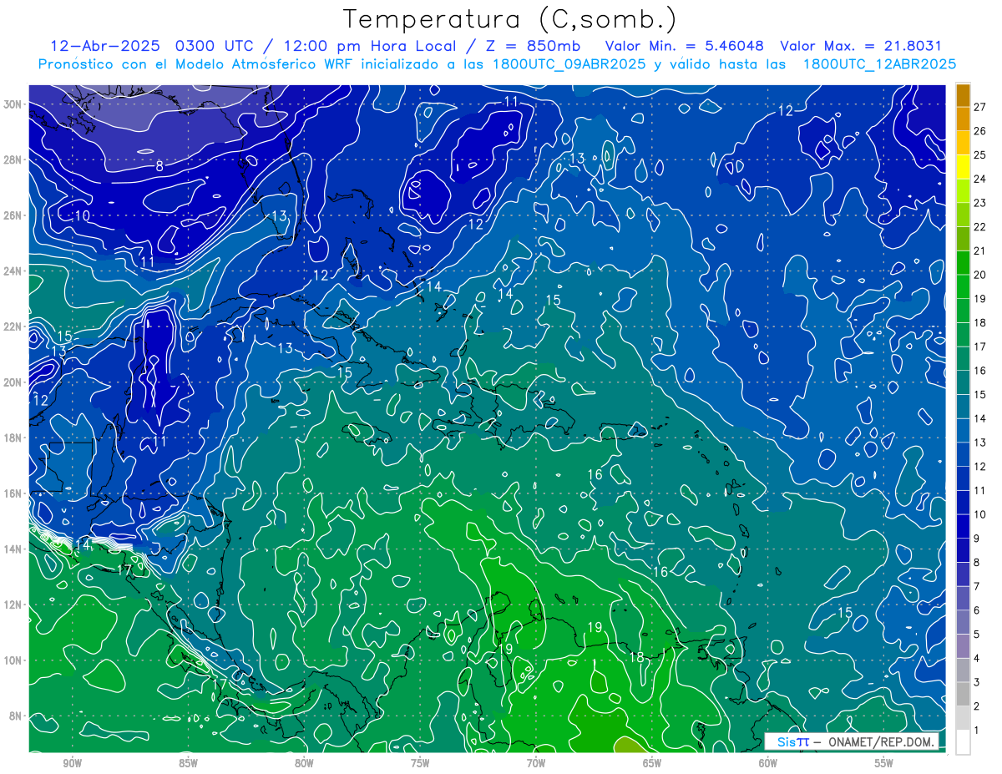1002x774 pixels.
Task: Click the "Valor Max. = 21.8031" value
Action: click(x=861, y=46)
